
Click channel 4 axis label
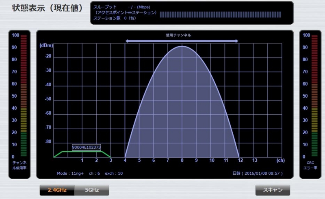click(125, 160)
